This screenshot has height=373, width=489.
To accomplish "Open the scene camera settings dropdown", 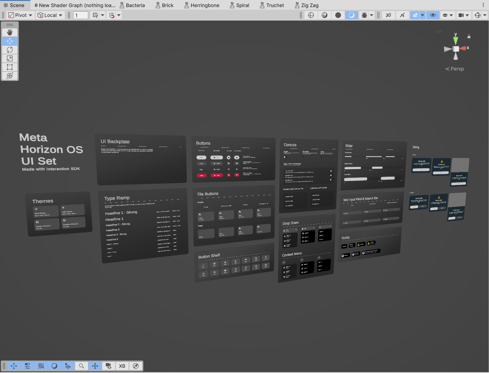I will (x=464, y=15).
